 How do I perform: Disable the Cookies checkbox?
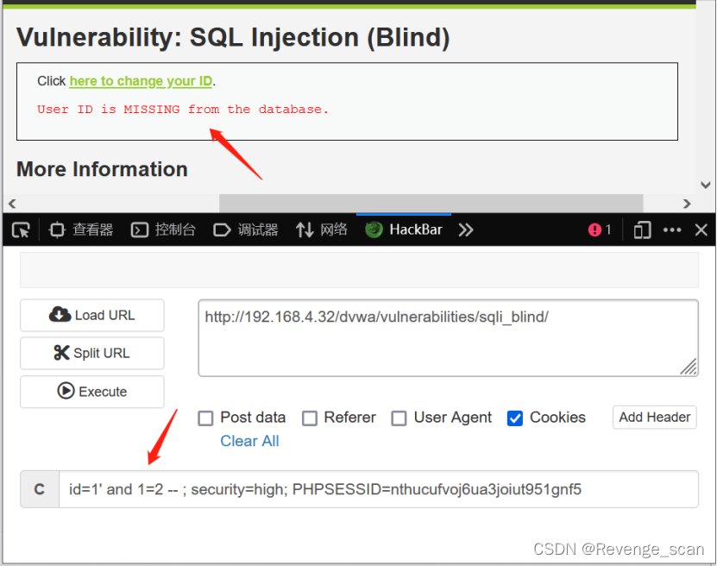pyautogui.click(x=514, y=418)
